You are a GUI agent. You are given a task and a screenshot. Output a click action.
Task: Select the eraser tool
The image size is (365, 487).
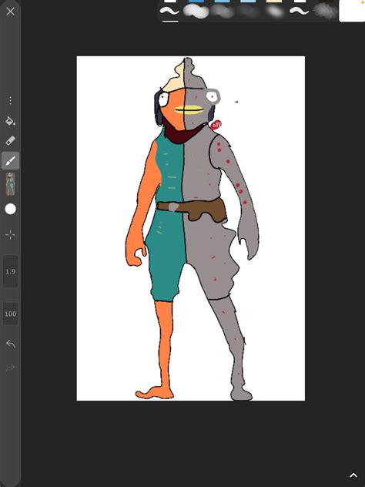(x=10, y=140)
